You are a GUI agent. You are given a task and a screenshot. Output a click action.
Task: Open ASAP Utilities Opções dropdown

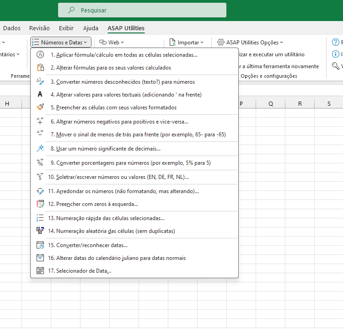pos(250,42)
